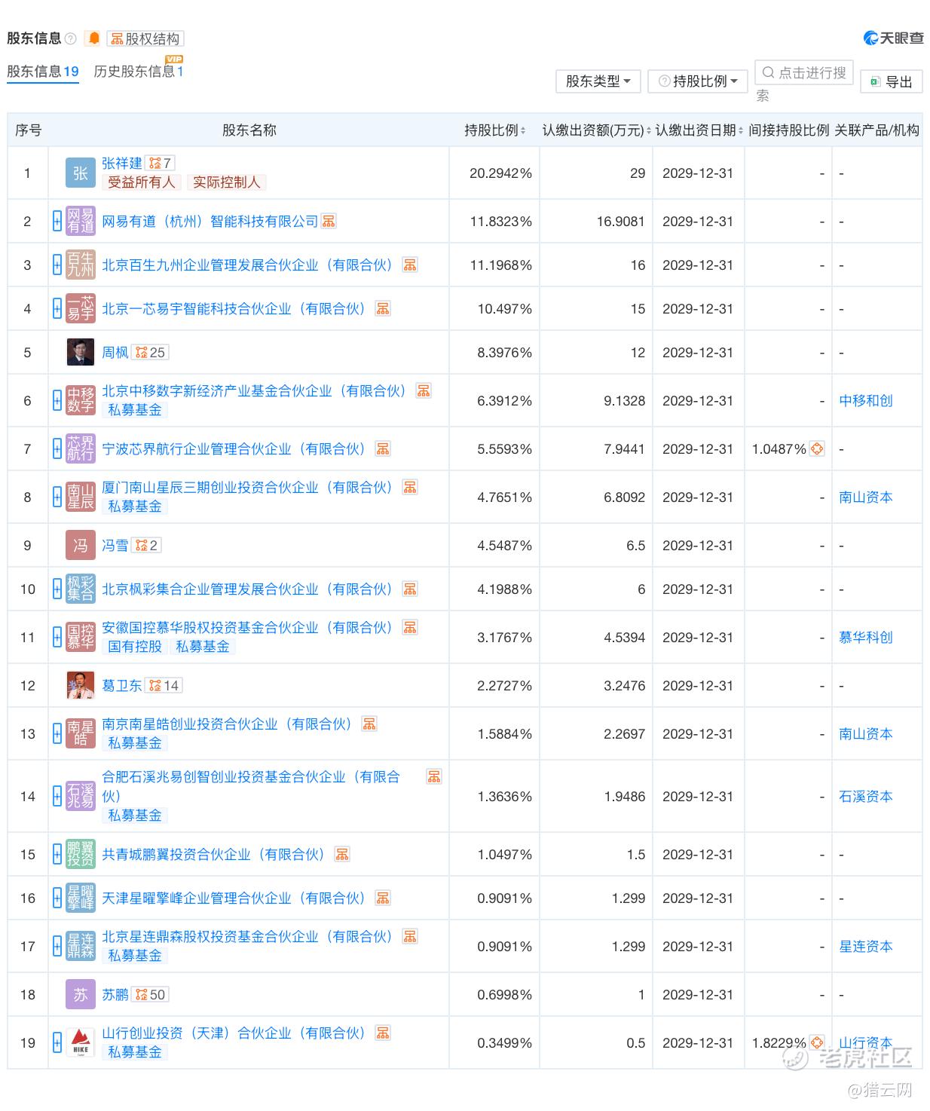Open equity chart icon for 厦门南山星辰三期创业投资合伙企业
The width and height of the screenshot is (930, 1111).
410,488
